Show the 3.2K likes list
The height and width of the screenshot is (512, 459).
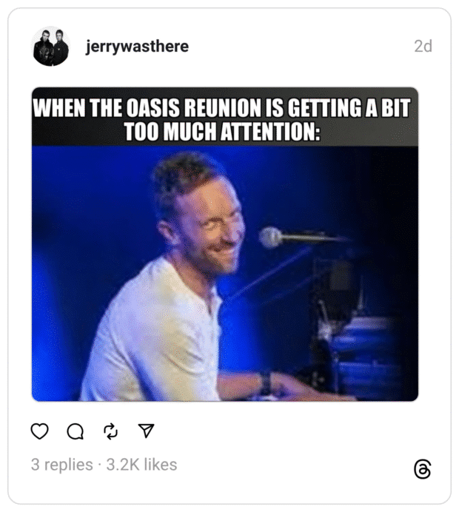click(x=141, y=465)
